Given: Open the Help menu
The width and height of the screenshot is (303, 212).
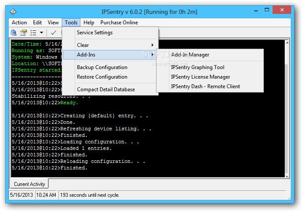Looking at the screenshot, I should tap(89, 23).
